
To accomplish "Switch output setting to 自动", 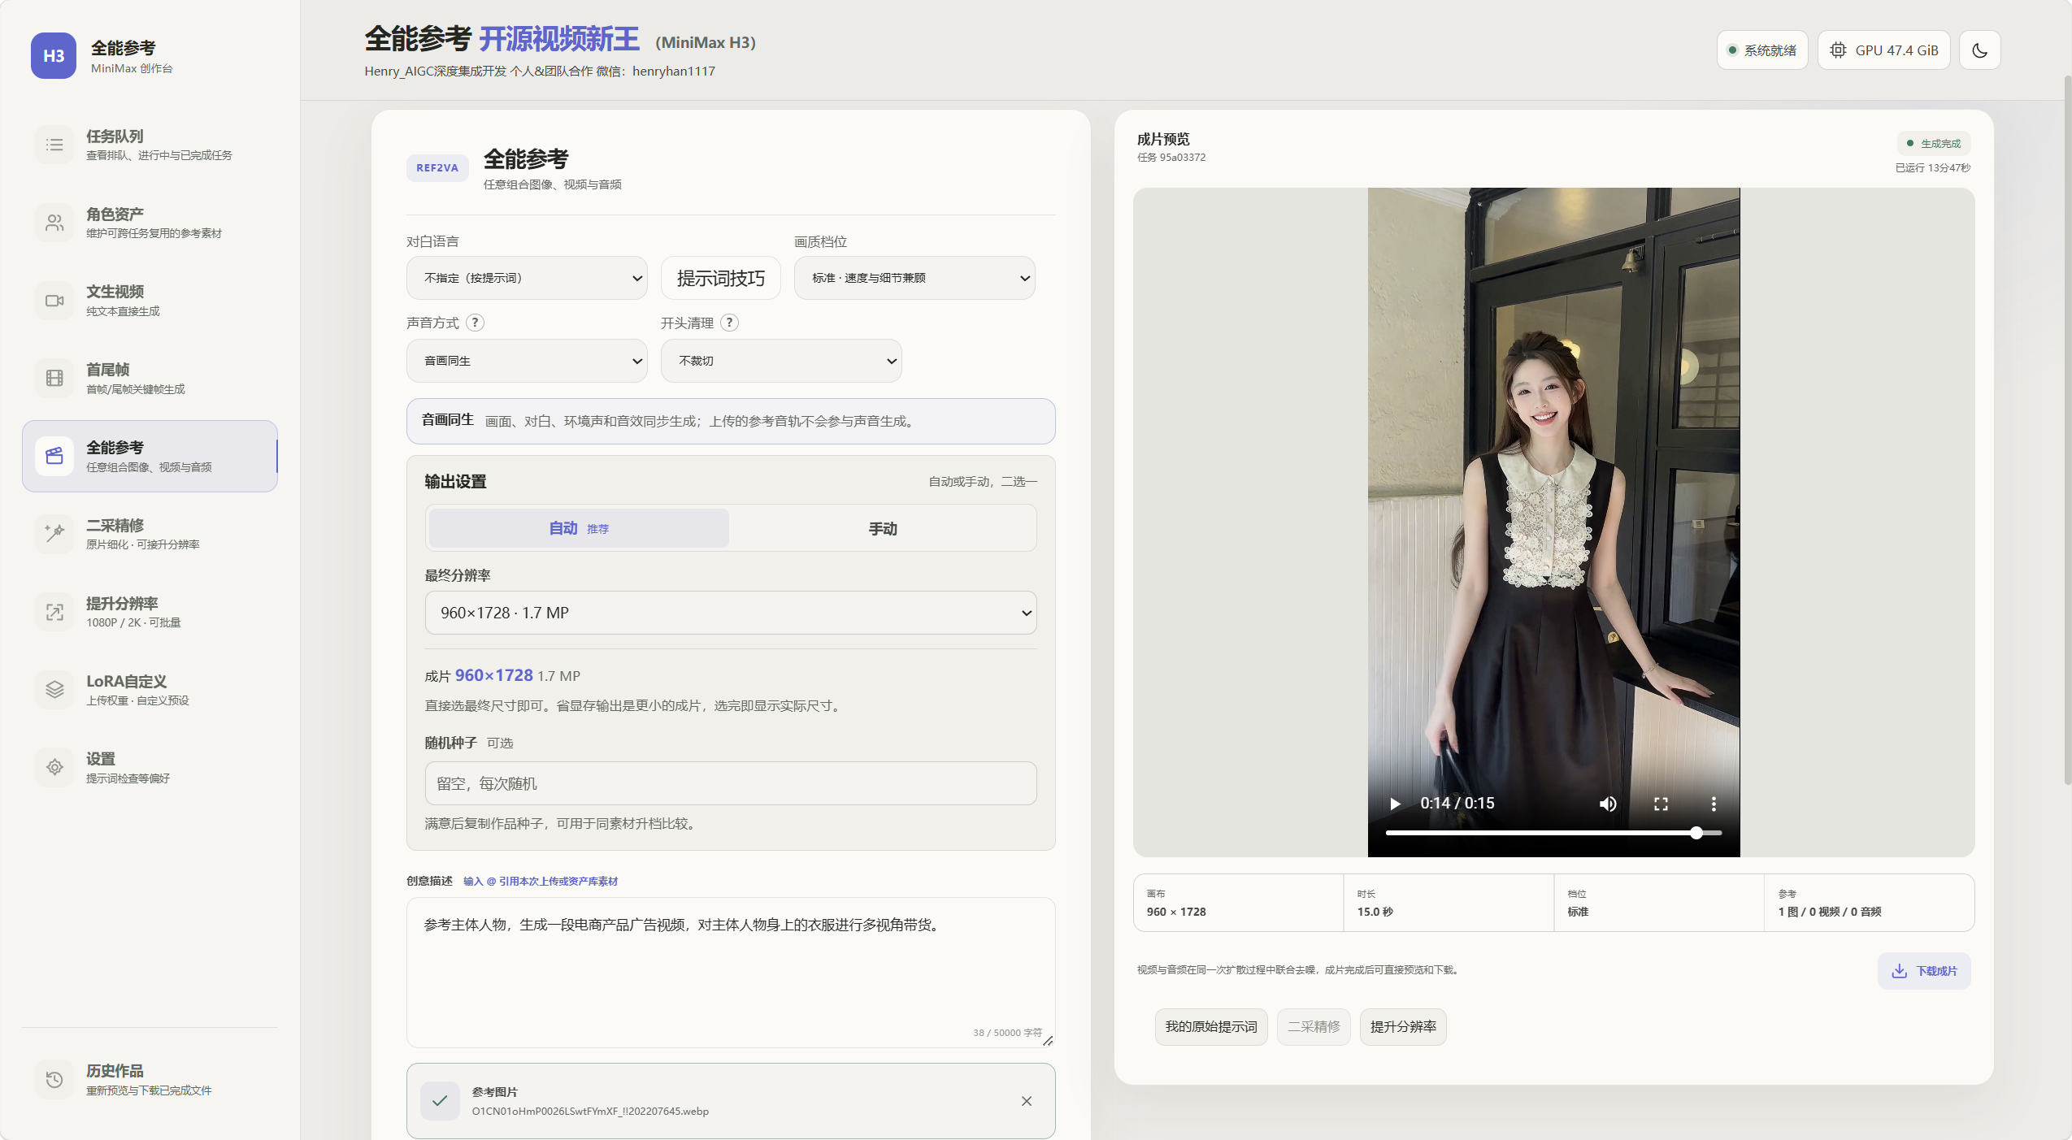I will point(579,528).
